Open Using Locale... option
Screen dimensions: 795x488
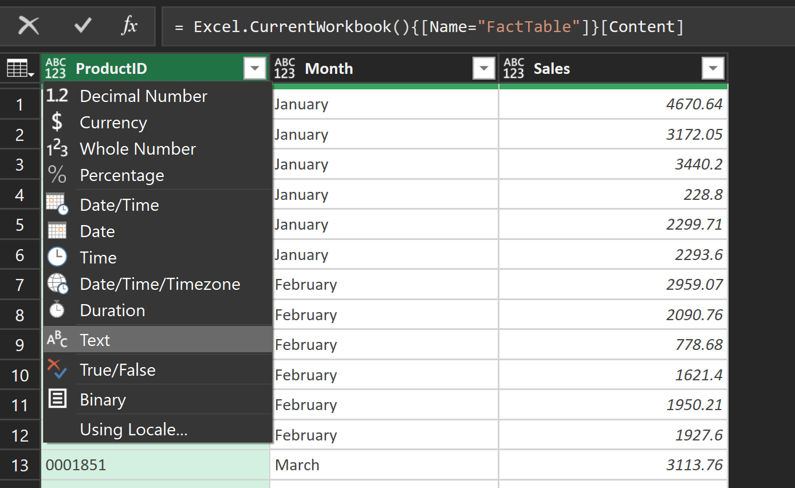(133, 430)
